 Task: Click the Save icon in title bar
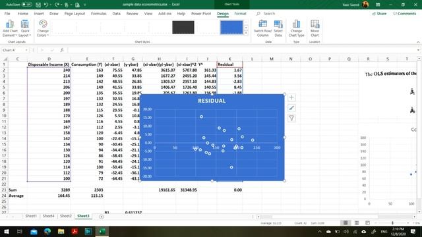pyautogui.click(x=38, y=5)
